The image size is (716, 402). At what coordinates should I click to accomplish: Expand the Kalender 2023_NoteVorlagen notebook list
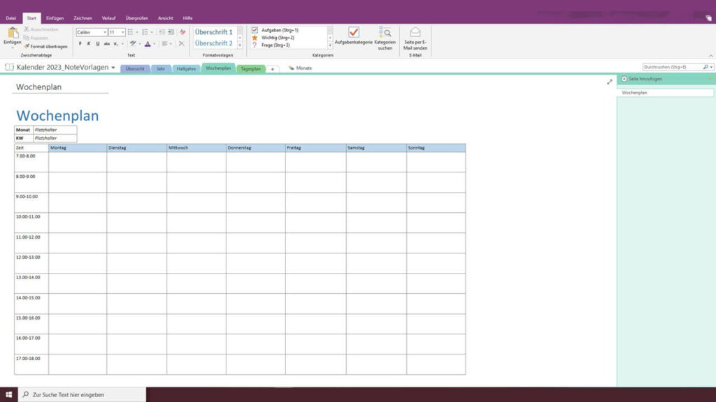(x=113, y=67)
